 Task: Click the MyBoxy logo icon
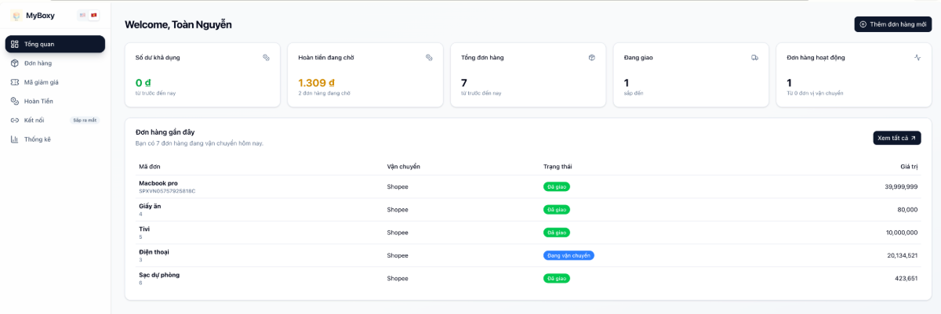(16, 15)
